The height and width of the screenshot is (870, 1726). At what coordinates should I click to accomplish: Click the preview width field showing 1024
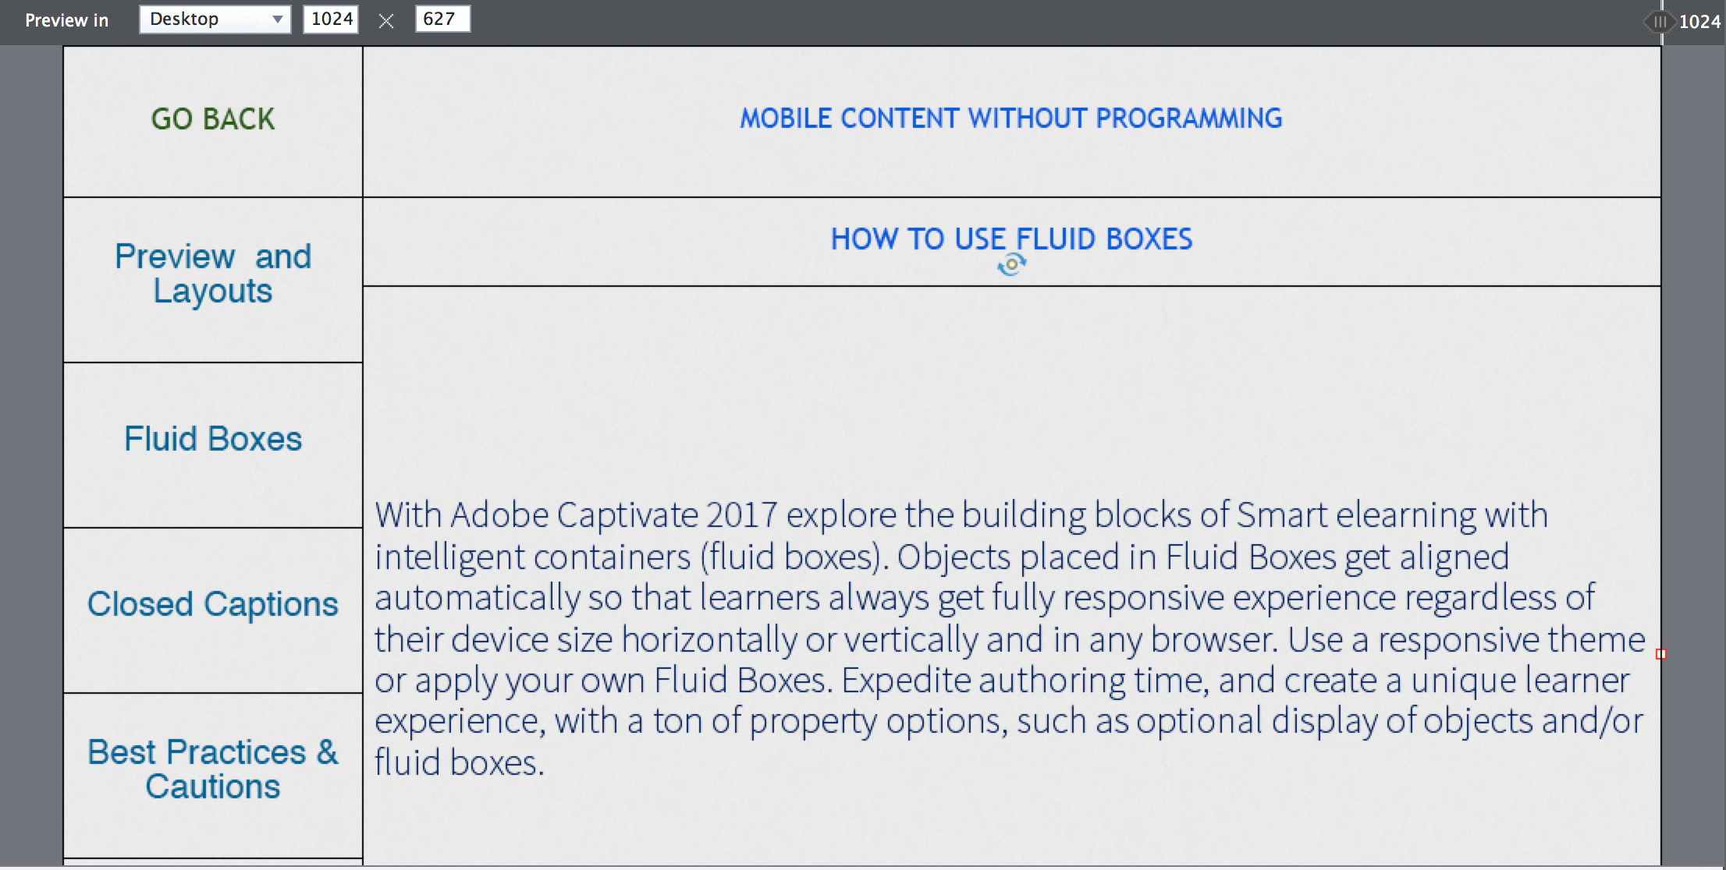pos(332,19)
